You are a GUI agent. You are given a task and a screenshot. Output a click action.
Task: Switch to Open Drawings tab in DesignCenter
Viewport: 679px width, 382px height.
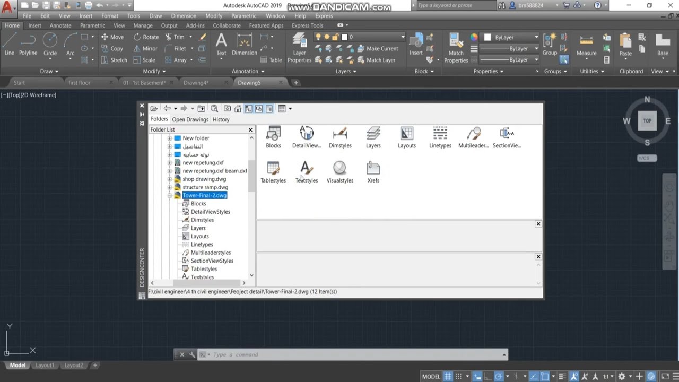click(190, 119)
